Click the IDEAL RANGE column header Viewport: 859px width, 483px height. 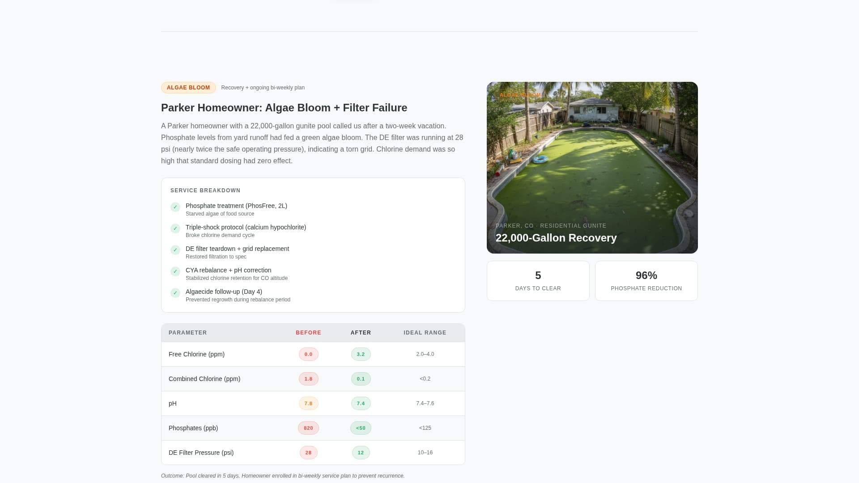425,333
